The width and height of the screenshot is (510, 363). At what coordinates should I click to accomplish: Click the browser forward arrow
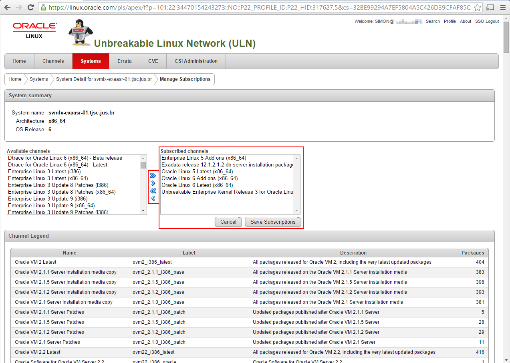pyautogui.click(x=19, y=7)
